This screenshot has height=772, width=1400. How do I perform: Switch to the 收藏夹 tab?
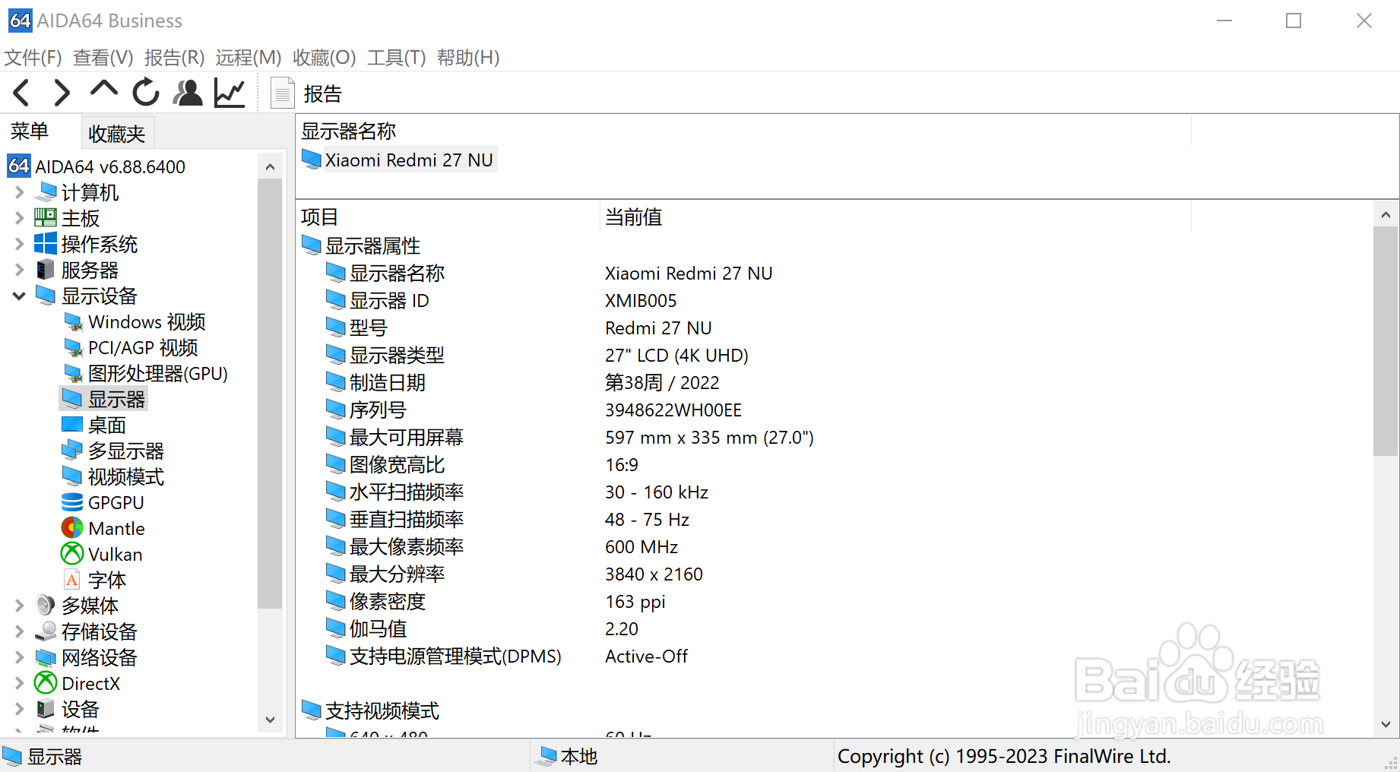tap(117, 134)
